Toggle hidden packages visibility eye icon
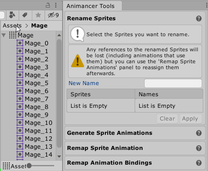This screenshot has height=171, width=208. point(53,15)
